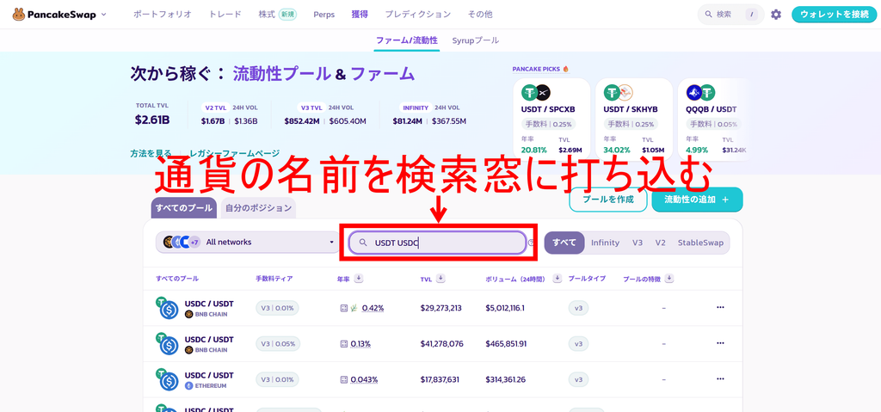Screen dimensions: 881x412
Task: Click 流動性の追加 button
Action: click(697, 200)
